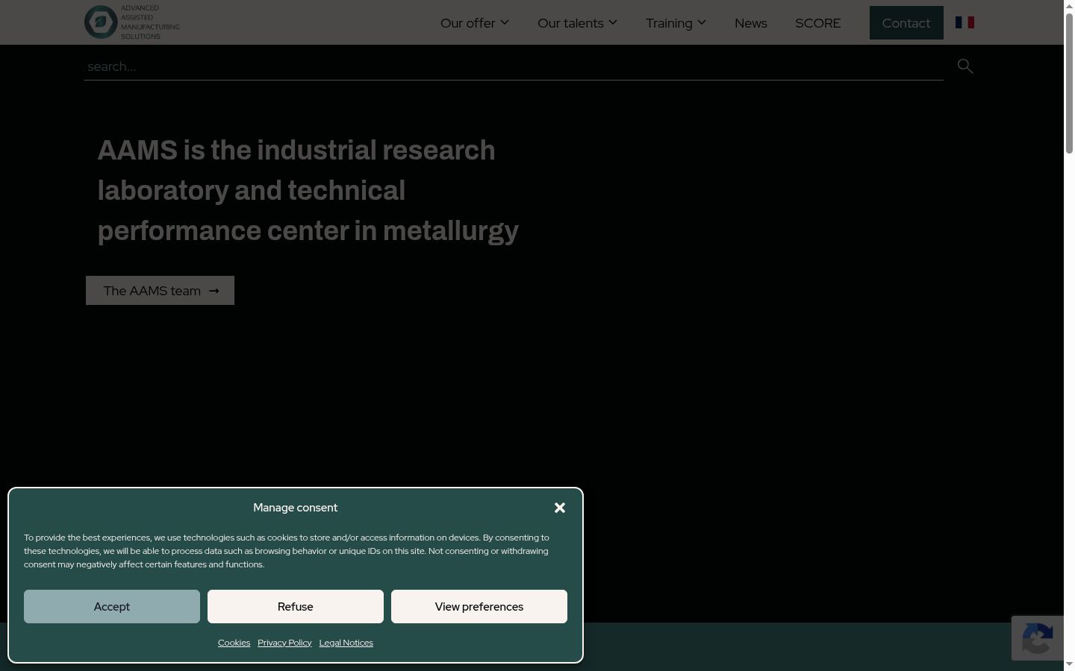Close the Manage consent dialog
1075x671 pixels.
560,508
